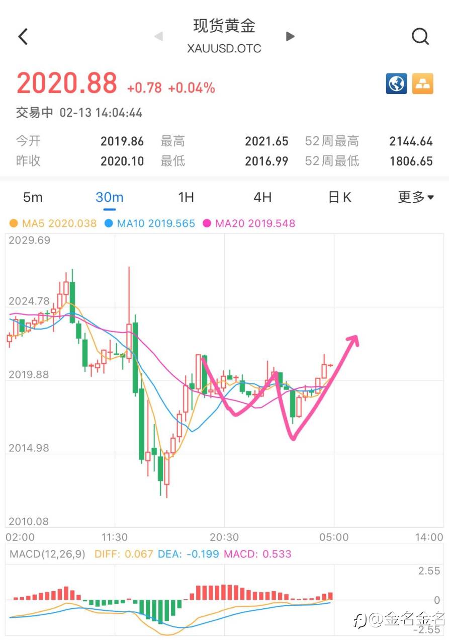This screenshot has width=449, height=644.
Task: Switch to 4H timeframe
Action: pos(262,197)
